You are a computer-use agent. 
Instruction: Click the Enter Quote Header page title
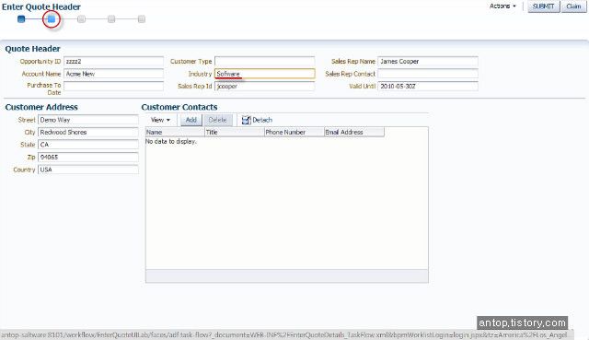coord(40,6)
